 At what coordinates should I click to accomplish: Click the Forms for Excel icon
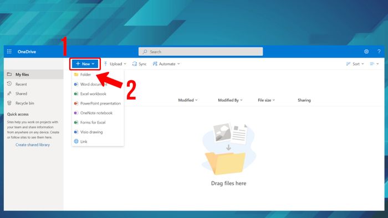pos(76,122)
